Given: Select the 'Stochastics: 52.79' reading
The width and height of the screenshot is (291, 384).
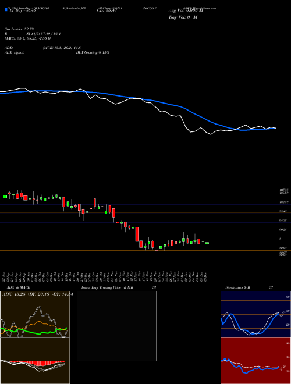Looking at the screenshot, I should pos(19,29).
